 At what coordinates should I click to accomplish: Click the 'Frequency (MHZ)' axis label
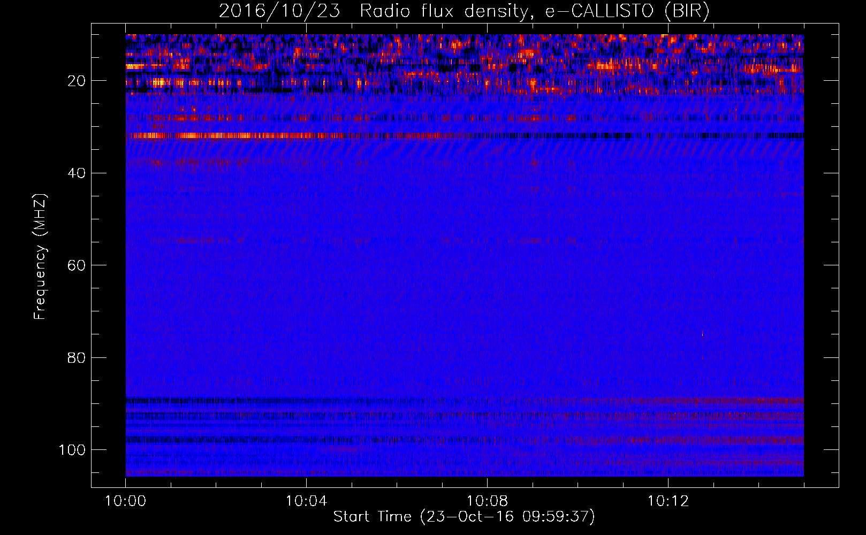(40, 256)
